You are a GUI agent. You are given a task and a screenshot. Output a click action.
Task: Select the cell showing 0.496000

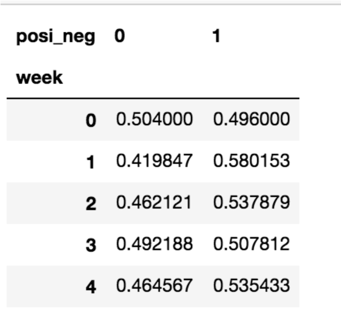tap(251, 120)
